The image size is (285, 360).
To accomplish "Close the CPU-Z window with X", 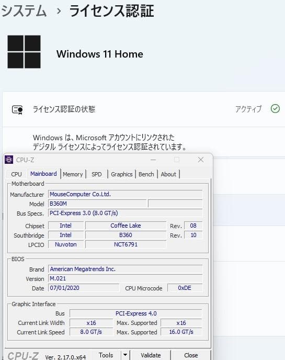I will [x=201, y=160].
